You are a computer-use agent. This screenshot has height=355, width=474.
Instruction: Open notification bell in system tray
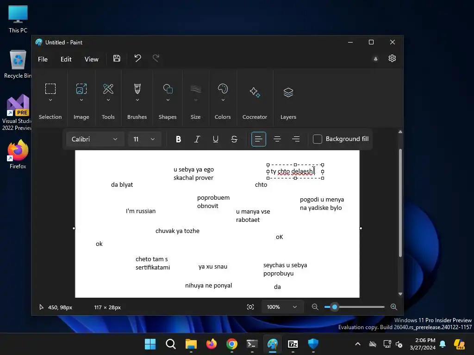pyautogui.click(x=443, y=344)
